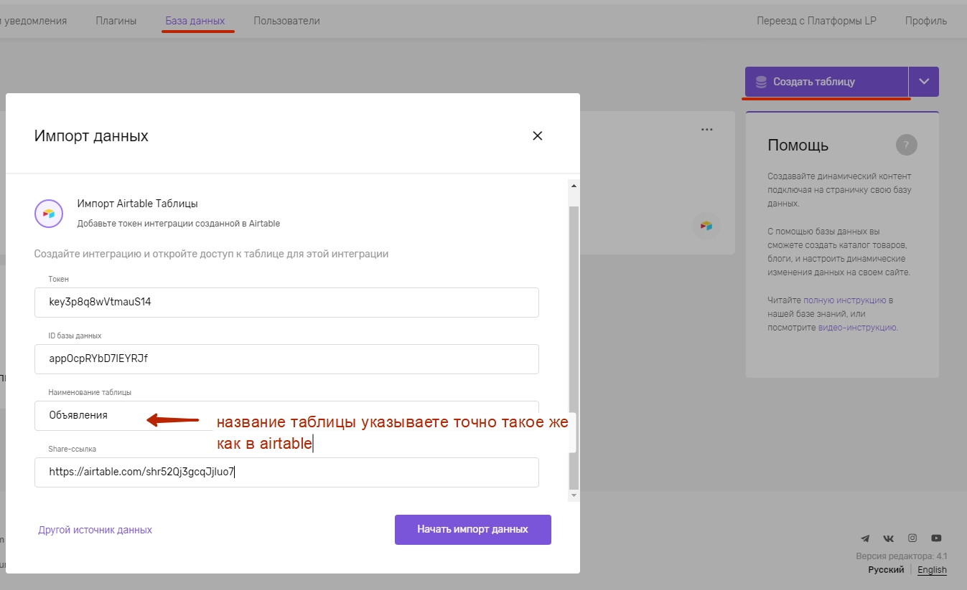Click the Наименование таблицы field
This screenshot has width=967, height=590.
tap(286, 415)
